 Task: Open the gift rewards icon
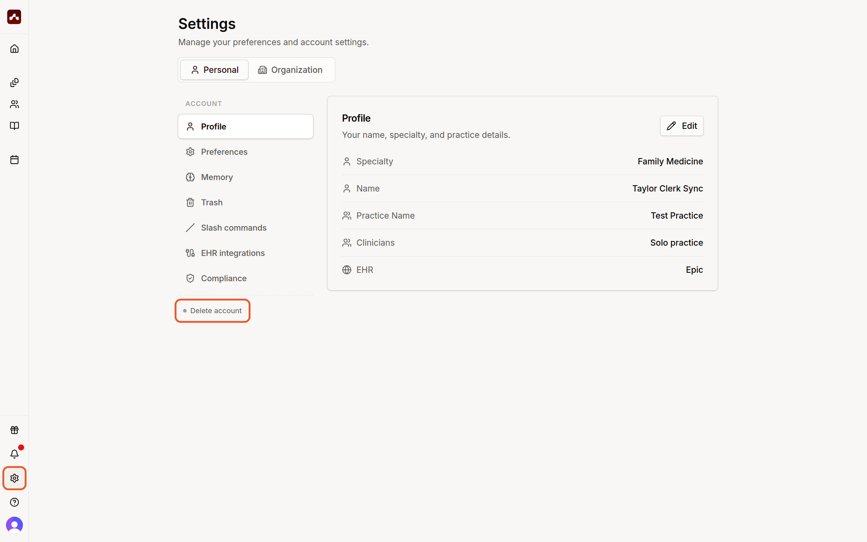14,430
